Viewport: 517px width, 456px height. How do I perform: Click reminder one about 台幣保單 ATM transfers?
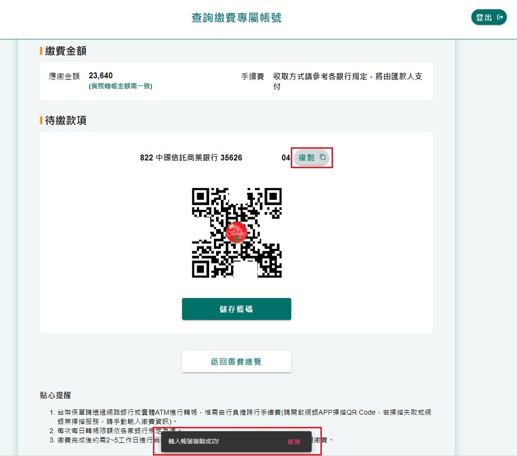(x=244, y=417)
